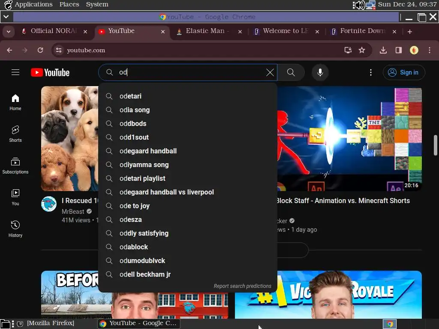439x329 pixels.
Task: Open YouTube settings three-dot menu
Action: [371, 72]
